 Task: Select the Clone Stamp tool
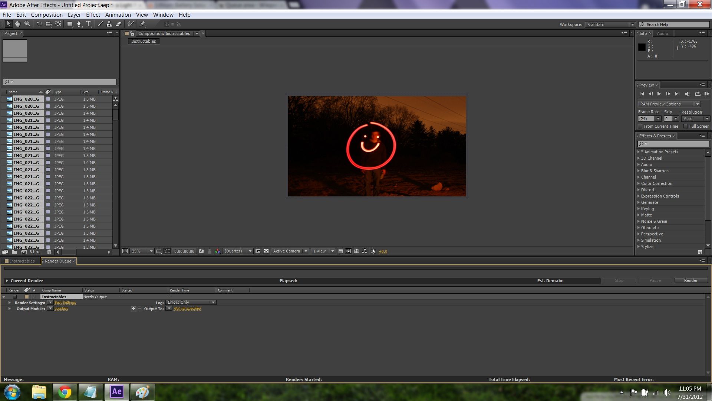(x=109, y=24)
